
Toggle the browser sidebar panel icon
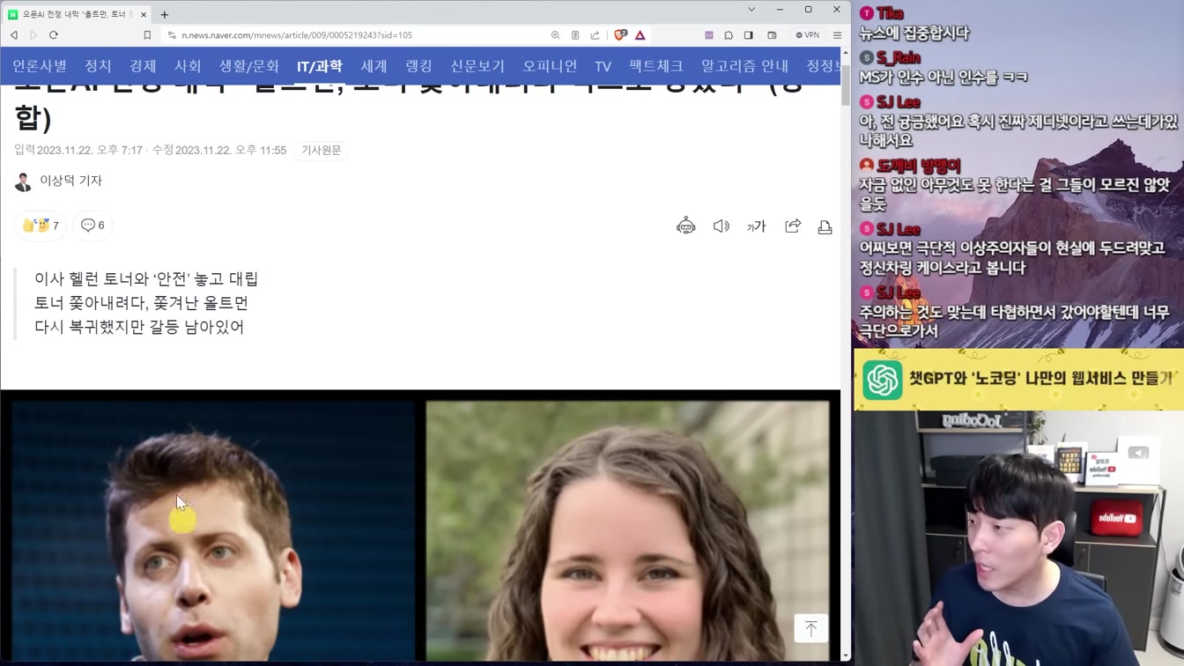click(749, 35)
